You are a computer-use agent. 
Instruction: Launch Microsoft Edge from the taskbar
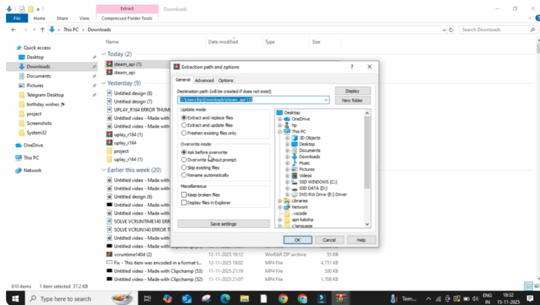(225, 298)
